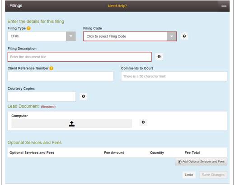Select the EFile Filing Type field

(37, 36)
